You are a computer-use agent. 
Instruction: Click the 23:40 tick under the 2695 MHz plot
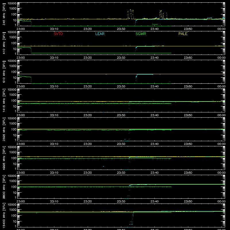154,144
